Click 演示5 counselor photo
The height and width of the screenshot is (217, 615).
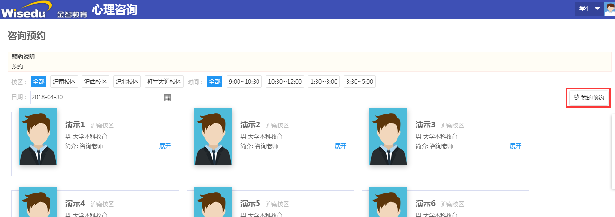point(213,202)
